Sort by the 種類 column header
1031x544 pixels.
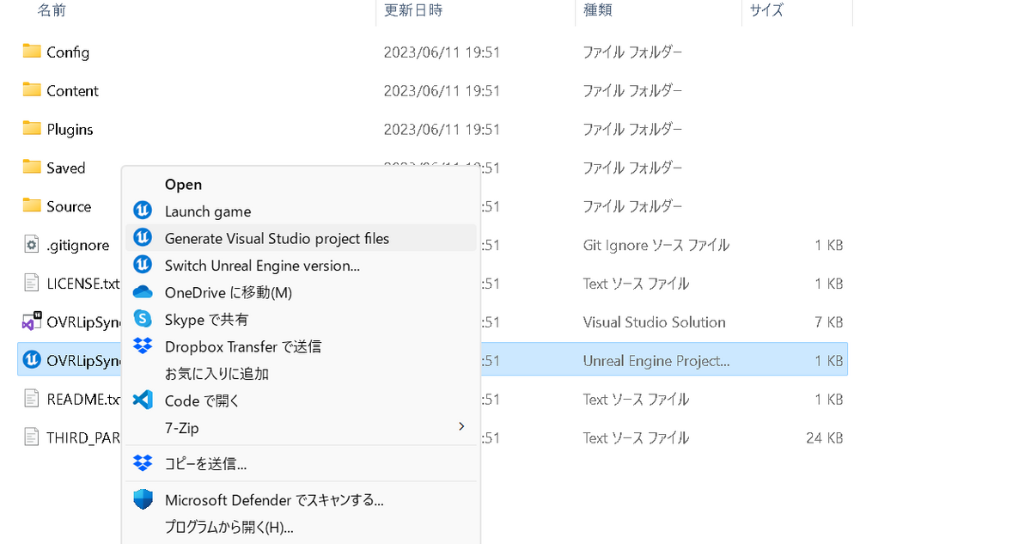(596, 10)
